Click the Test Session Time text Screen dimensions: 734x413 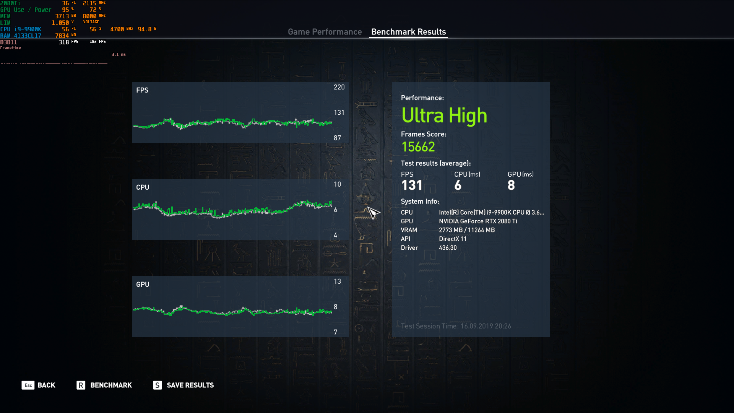456,326
